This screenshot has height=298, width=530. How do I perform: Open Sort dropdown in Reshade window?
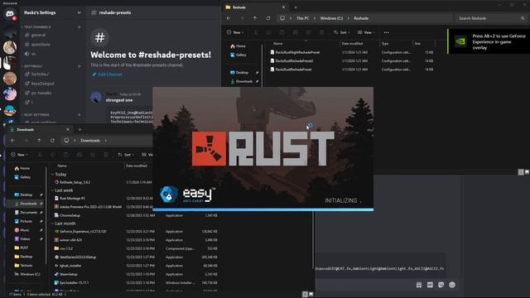point(341,32)
